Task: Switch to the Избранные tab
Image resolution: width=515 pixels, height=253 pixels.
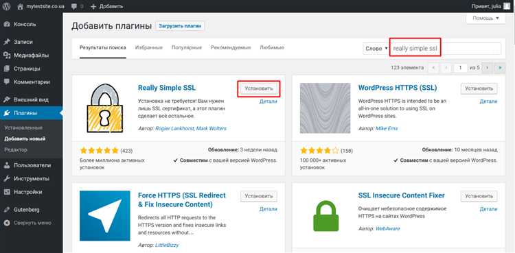Action: (149, 47)
